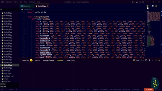Switch to the OUTPUT panel tab
Image resolution: width=162 pixels, height=91 pixels.
pos(38,60)
